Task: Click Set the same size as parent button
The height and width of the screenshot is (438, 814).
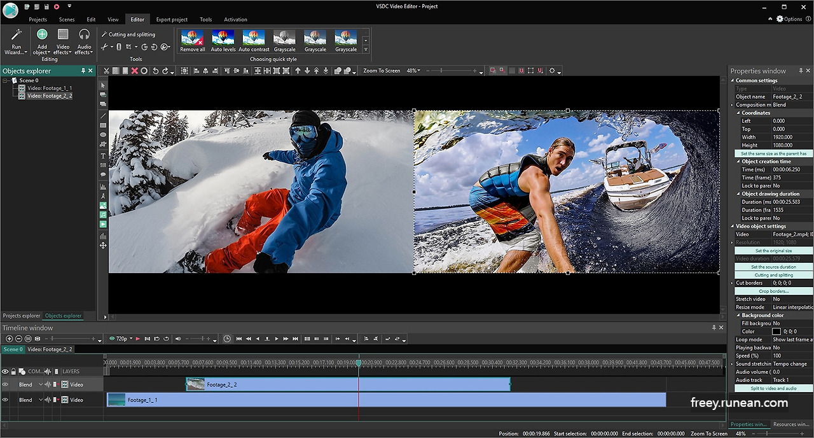Action: (773, 153)
